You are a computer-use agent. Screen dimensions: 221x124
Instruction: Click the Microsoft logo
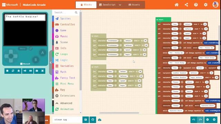pos(10,5)
